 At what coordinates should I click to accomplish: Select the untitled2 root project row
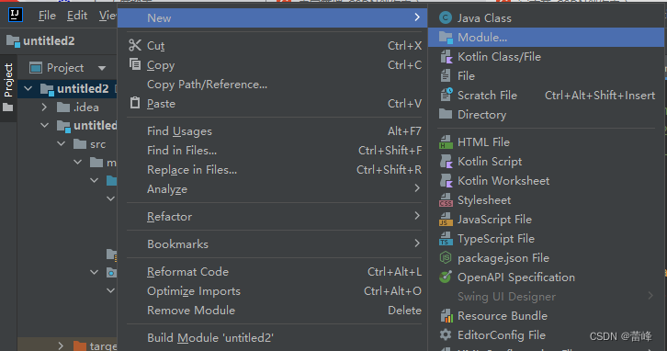tap(67, 88)
